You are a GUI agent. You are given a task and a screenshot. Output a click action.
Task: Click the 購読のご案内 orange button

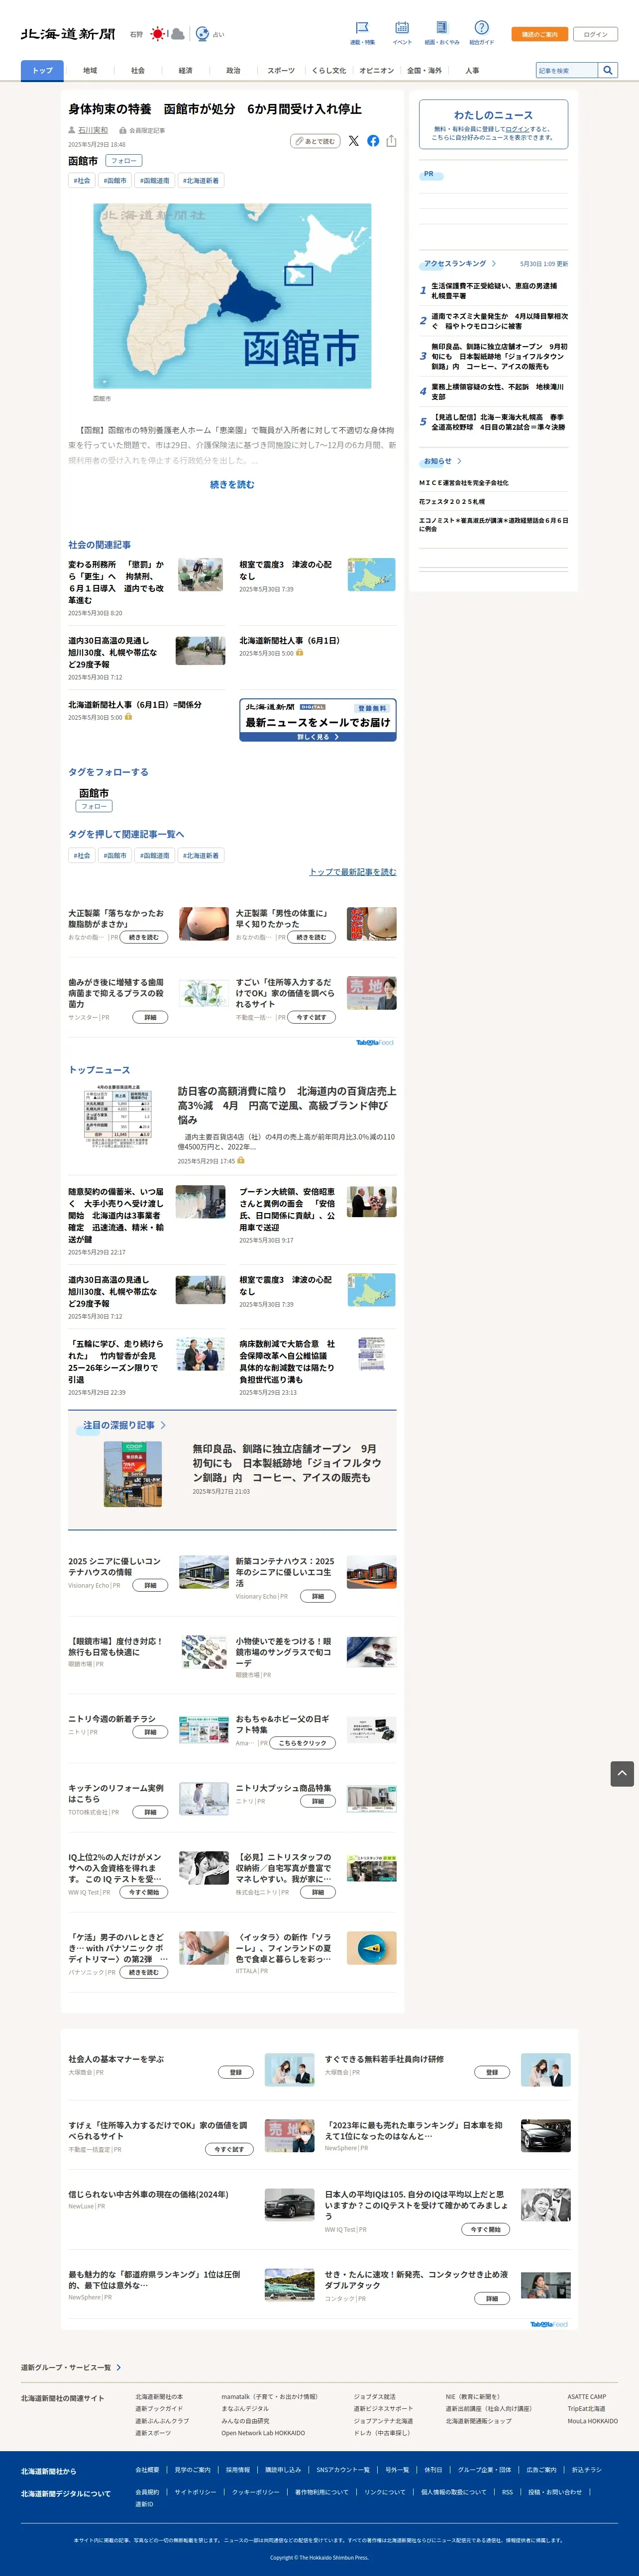pos(540,34)
